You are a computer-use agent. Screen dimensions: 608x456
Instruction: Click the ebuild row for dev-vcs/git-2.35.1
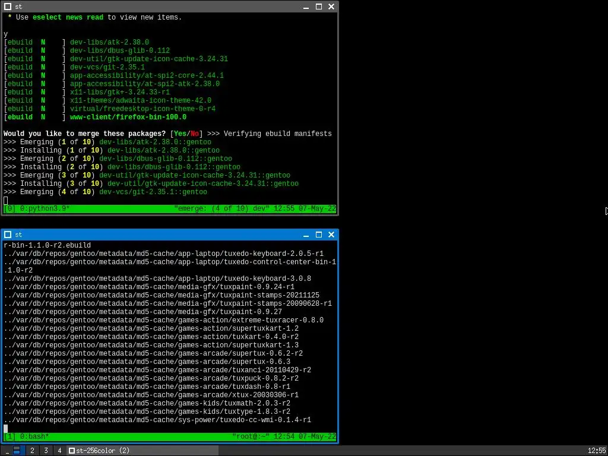pyautogui.click(x=74, y=67)
